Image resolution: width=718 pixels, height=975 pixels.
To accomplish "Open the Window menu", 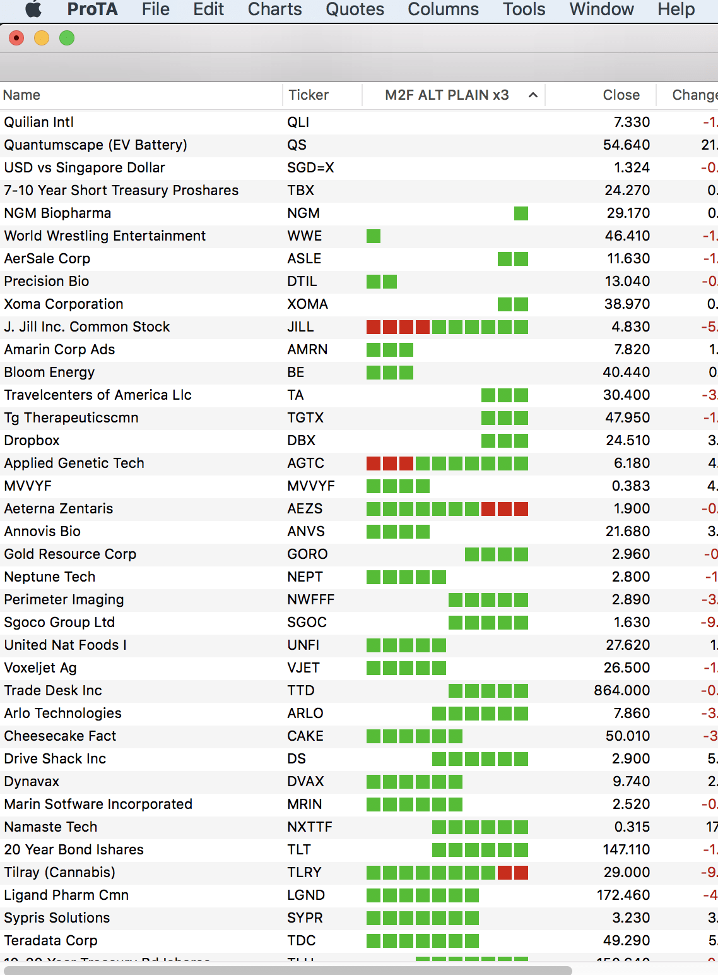I will coord(601,9).
